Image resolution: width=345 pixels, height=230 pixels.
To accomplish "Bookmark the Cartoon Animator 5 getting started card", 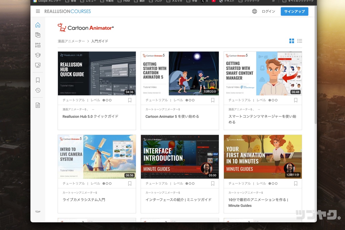I will [x=213, y=100].
